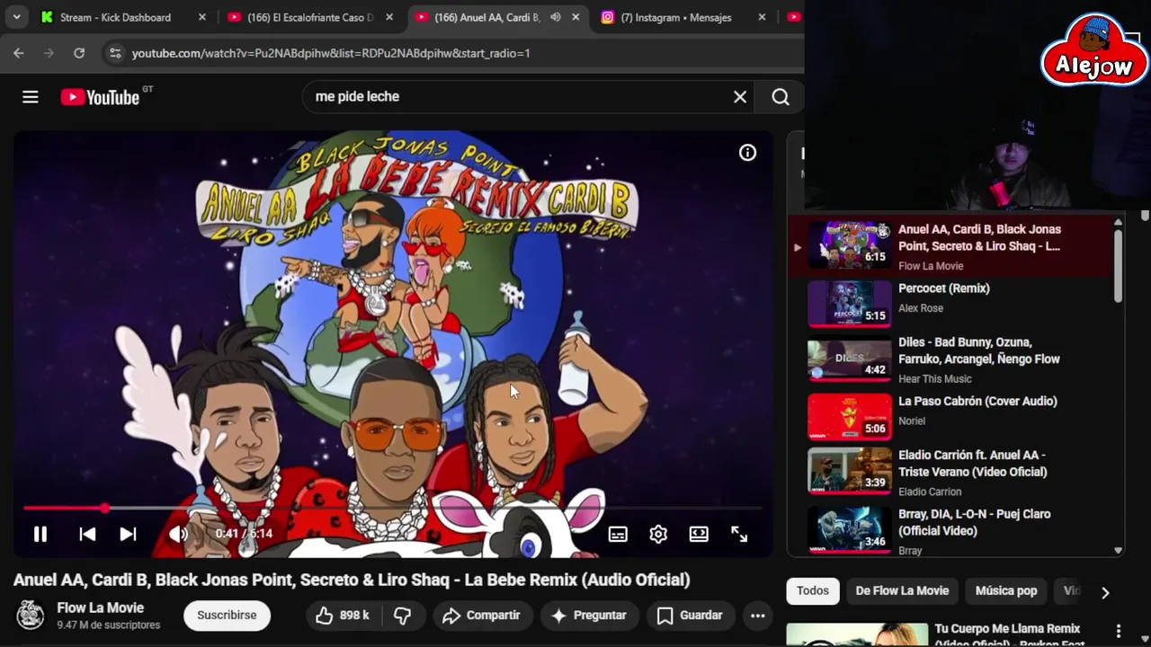Open video info card icon
Image resolution: width=1151 pixels, height=647 pixels.
point(747,153)
